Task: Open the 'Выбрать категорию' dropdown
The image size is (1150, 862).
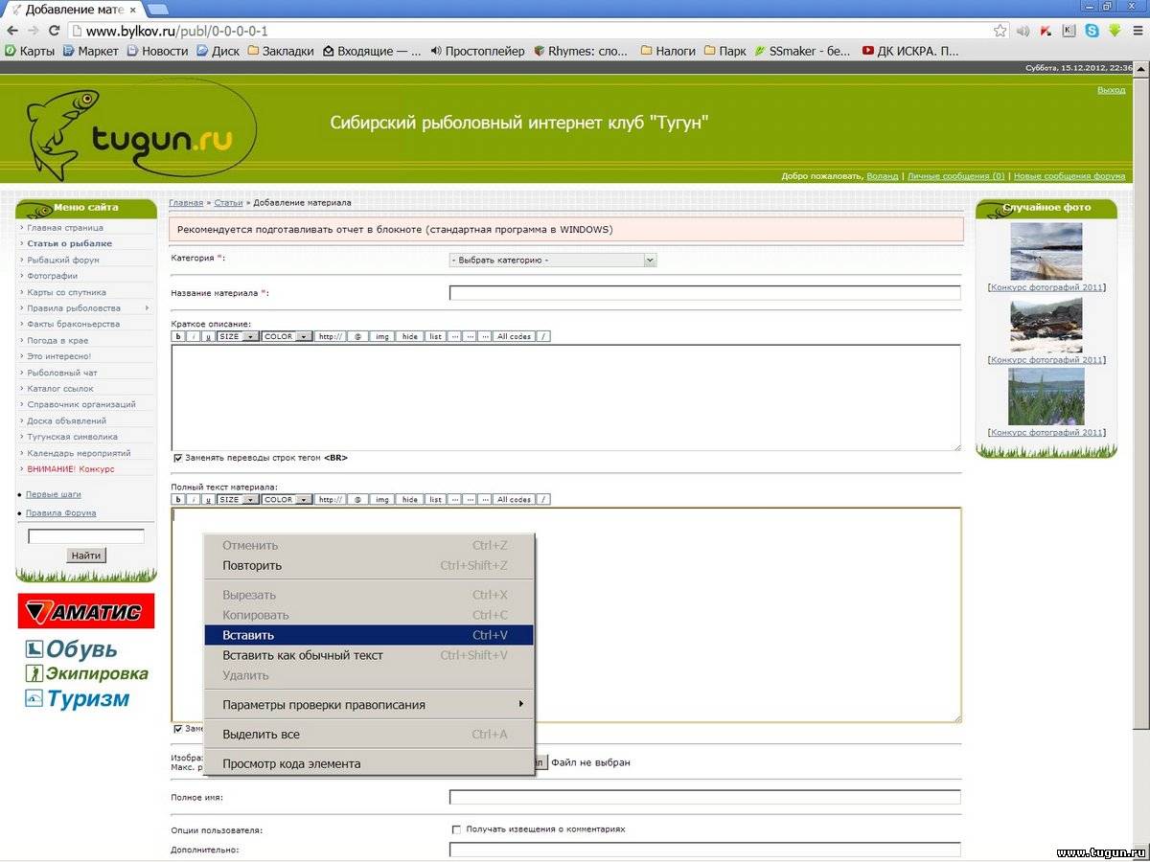Action: tap(552, 260)
